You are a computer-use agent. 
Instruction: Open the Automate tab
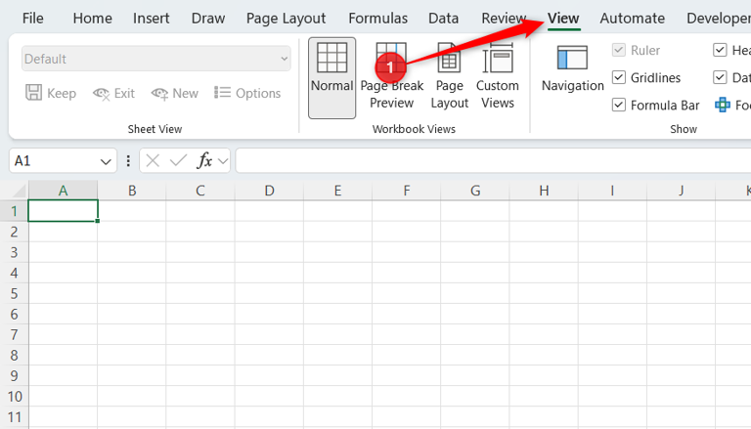(x=633, y=19)
